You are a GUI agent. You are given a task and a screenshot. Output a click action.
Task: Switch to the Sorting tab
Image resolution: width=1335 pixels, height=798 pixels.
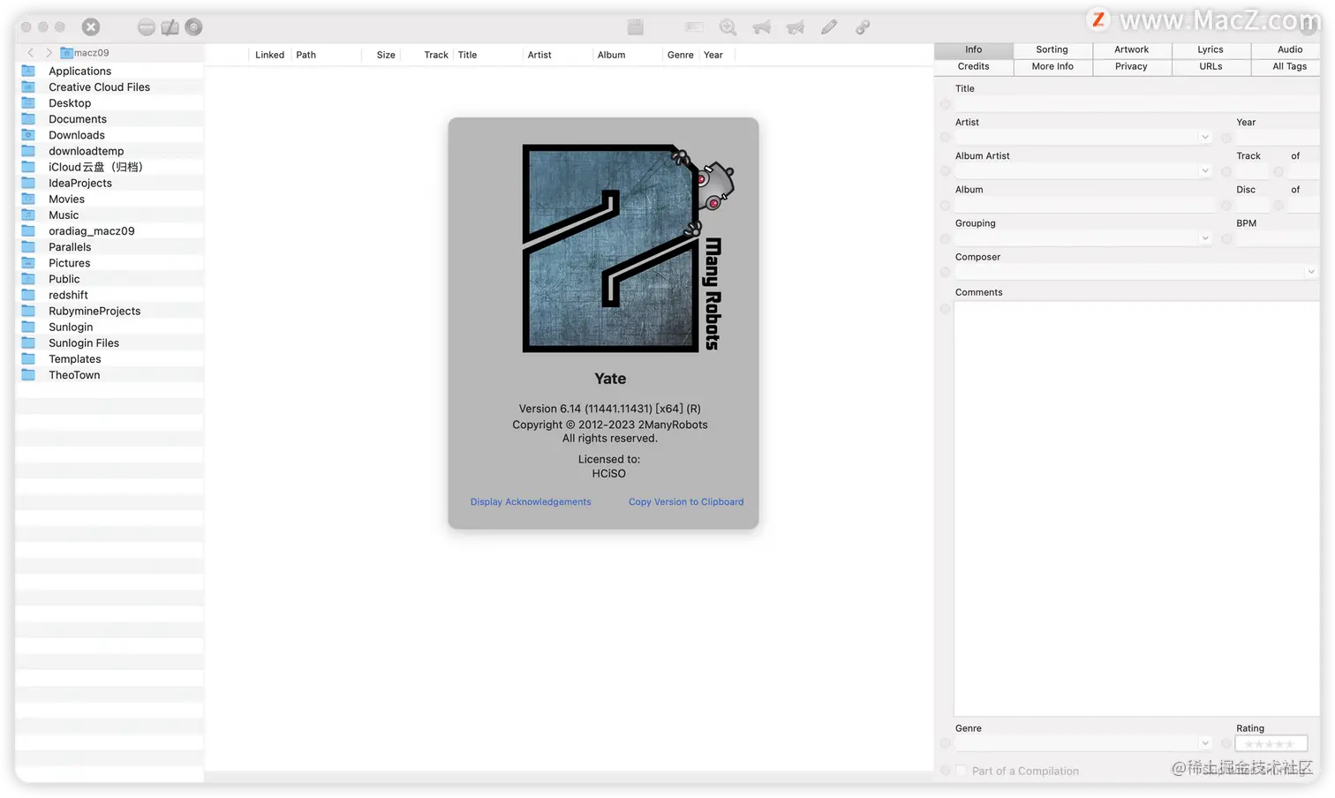click(1052, 49)
